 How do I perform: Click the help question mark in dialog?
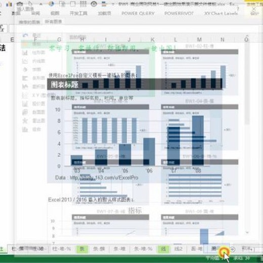238,9
